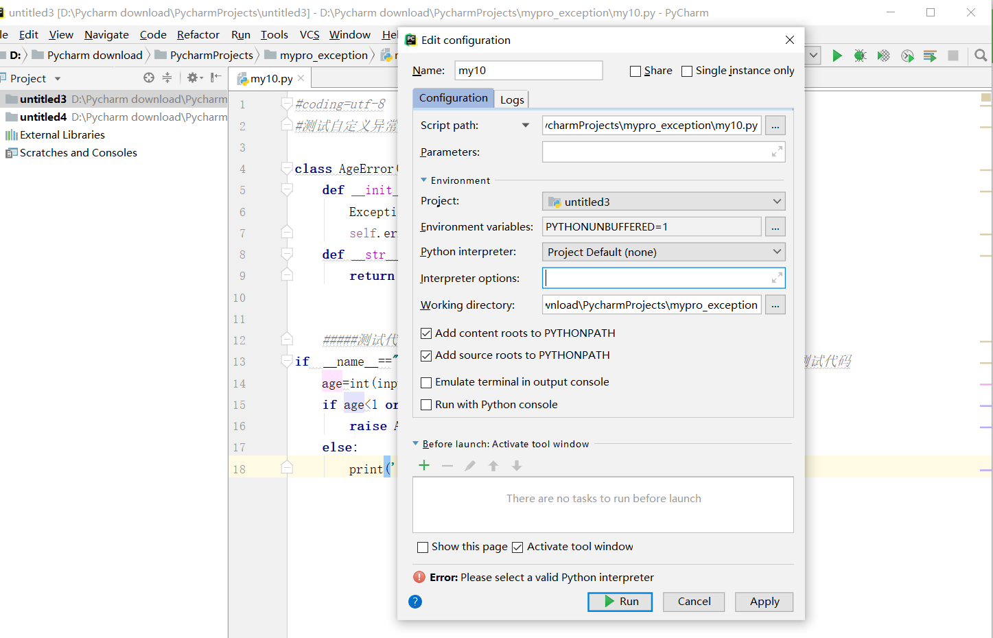Click the scroll-from-source target icon
The height and width of the screenshot is (638, 993).
tap(149, 78)
